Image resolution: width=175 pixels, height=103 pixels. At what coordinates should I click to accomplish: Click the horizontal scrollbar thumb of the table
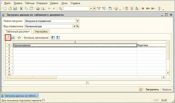[33, 77]
